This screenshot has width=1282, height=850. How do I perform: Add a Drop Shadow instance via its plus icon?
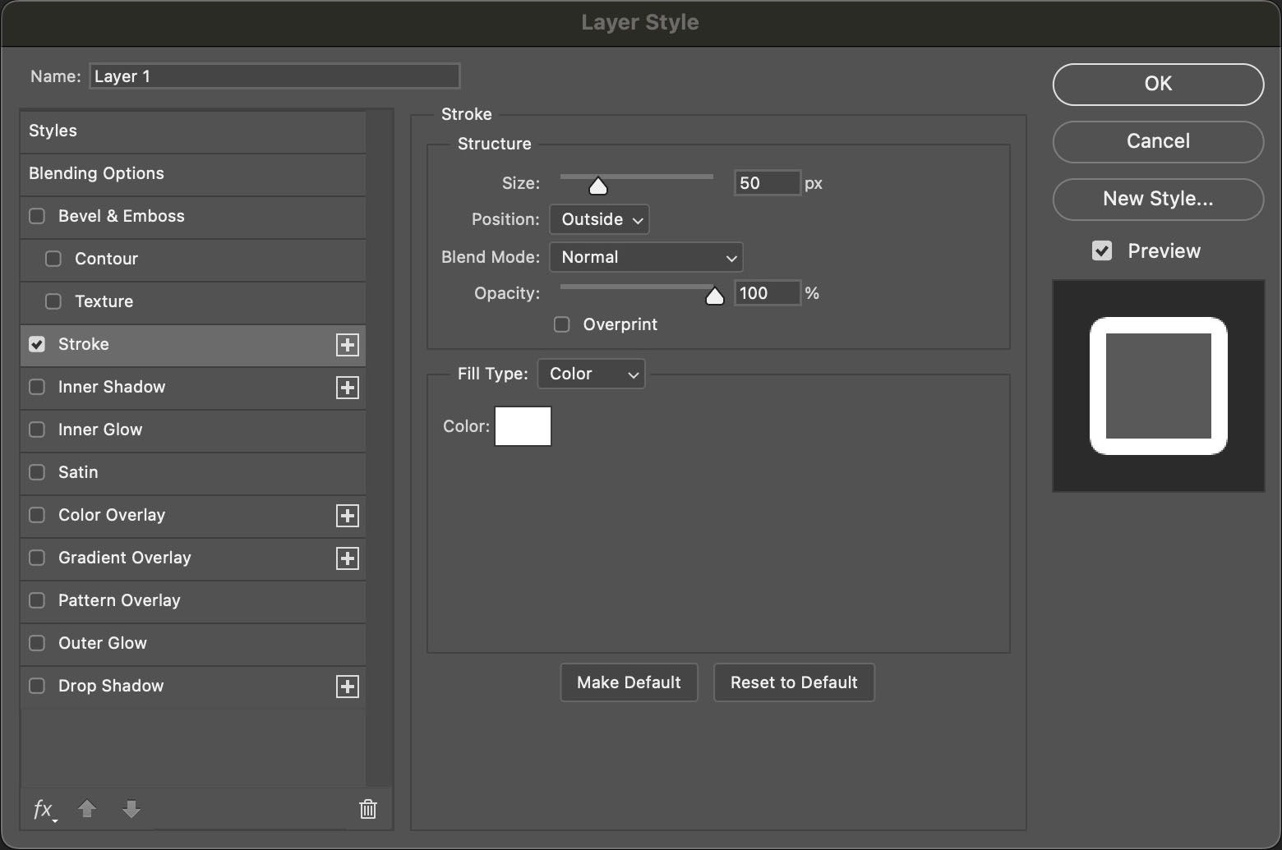point(348,687)
